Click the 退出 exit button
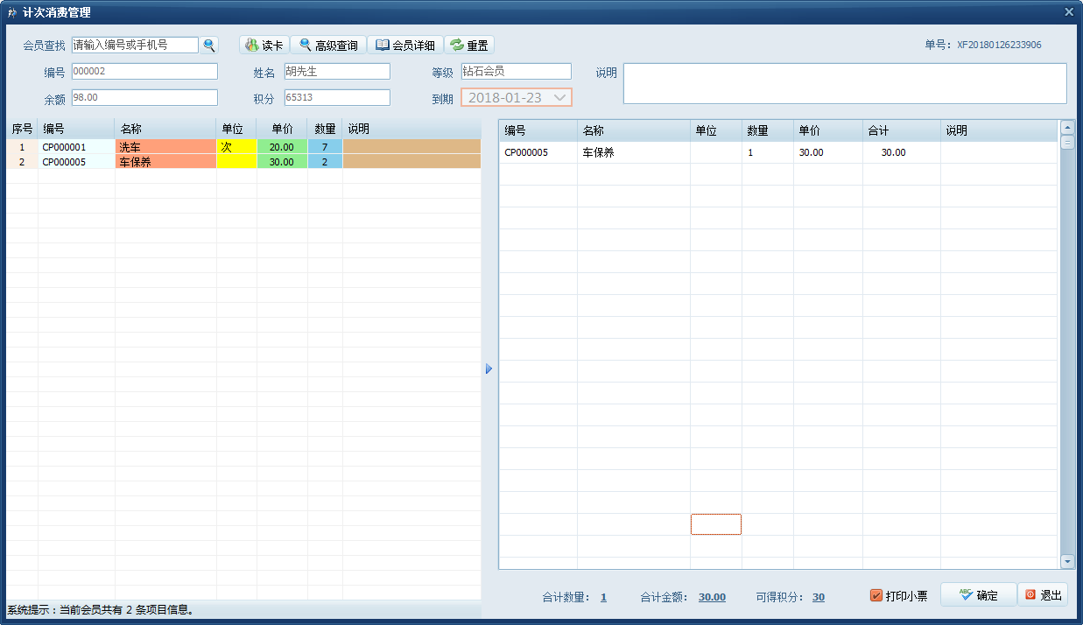1083x625 pixels. (1042, 595)
